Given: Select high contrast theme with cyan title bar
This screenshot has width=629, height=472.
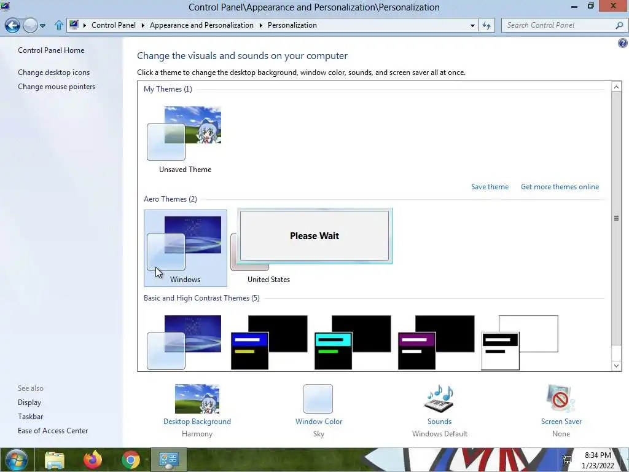Looking at the screenshot, I should [x=353, y=342].
